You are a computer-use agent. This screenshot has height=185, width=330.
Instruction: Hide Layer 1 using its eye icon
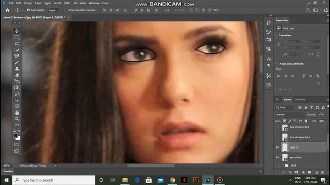[x=277, y=147]
